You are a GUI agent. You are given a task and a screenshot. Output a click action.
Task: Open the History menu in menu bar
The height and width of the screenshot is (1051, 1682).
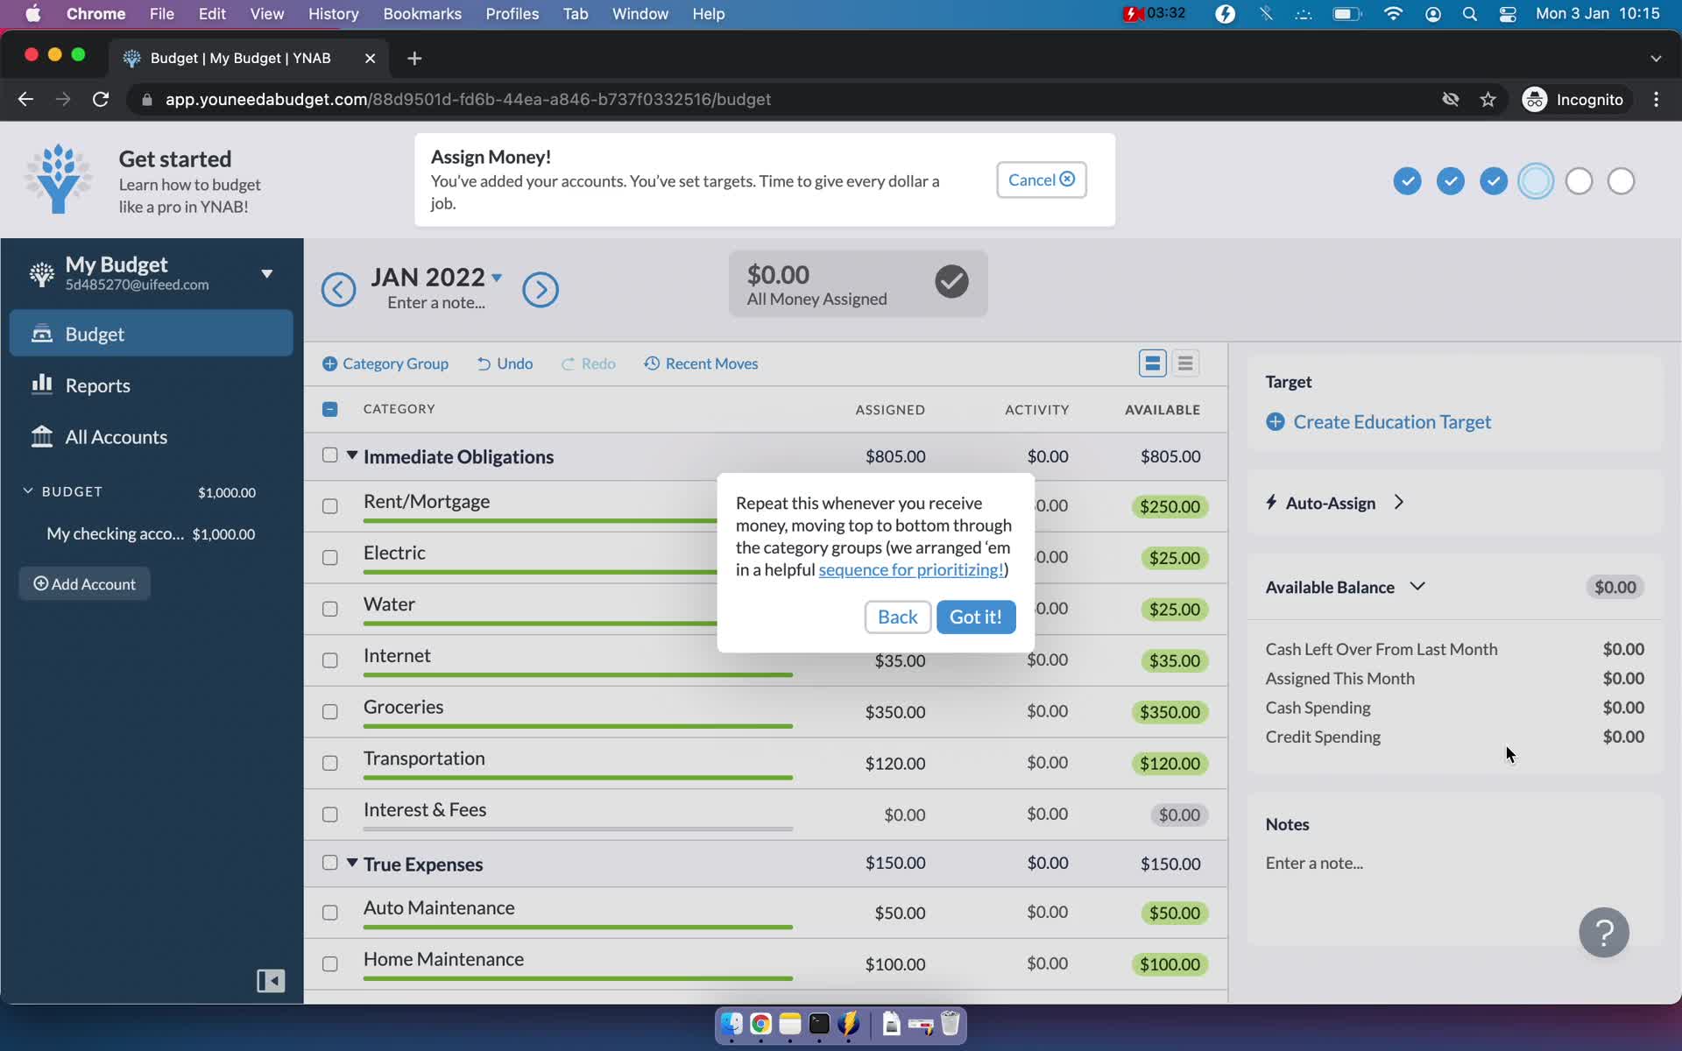pos(333,13)
